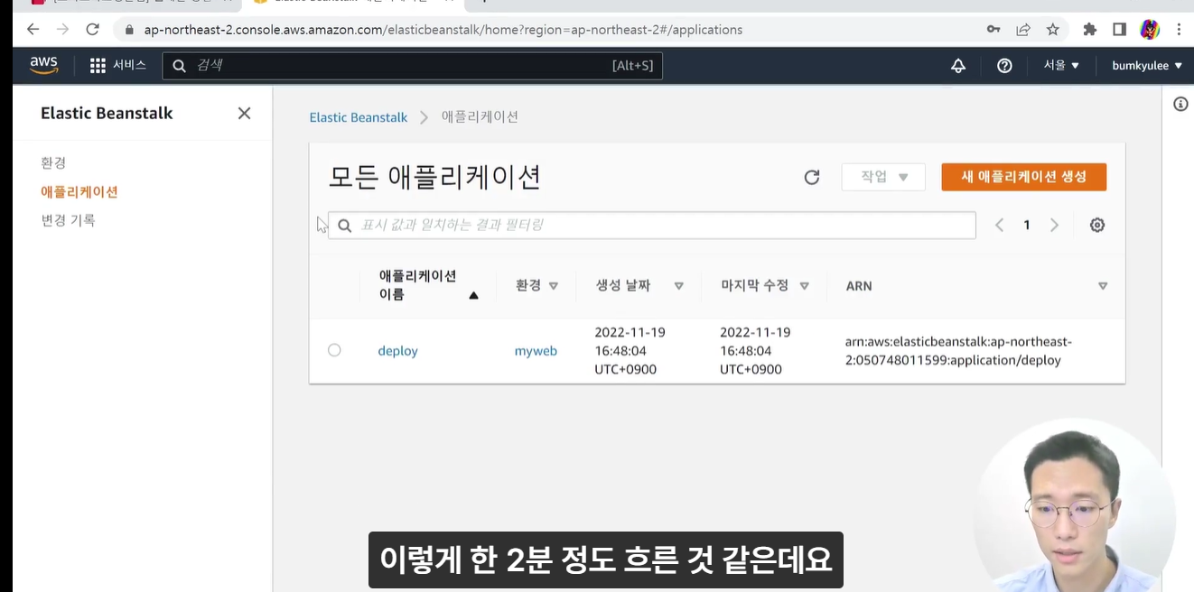Click the 애플리케이션 breadcrumb text
Screen dimensions: 1194x592
[x=480, y=117]
